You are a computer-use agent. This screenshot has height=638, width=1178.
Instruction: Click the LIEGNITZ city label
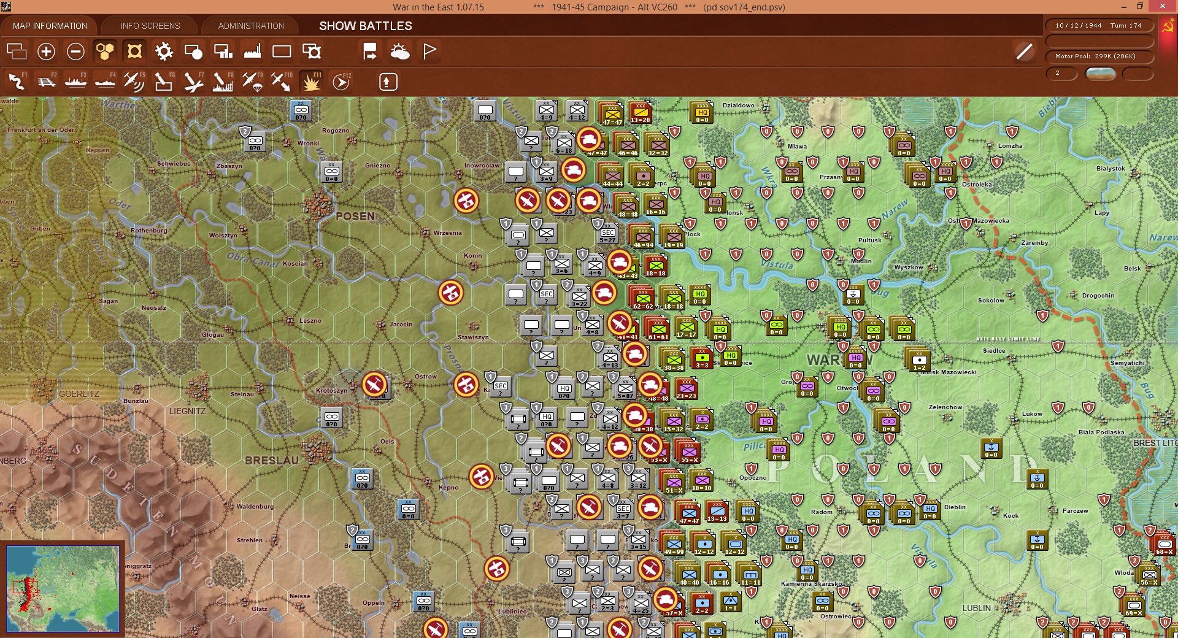tap(187, 411)
